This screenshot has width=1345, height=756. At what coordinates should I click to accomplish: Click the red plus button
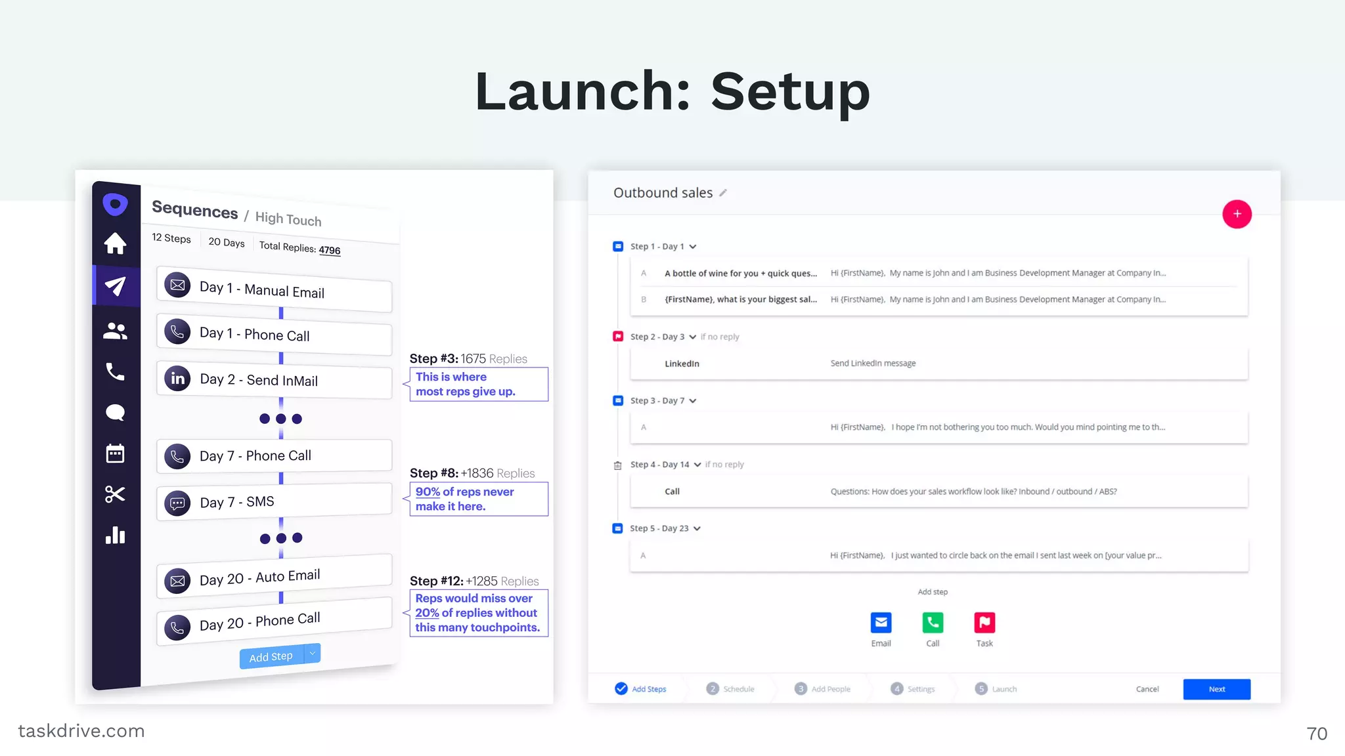[x=1237, y=214]
